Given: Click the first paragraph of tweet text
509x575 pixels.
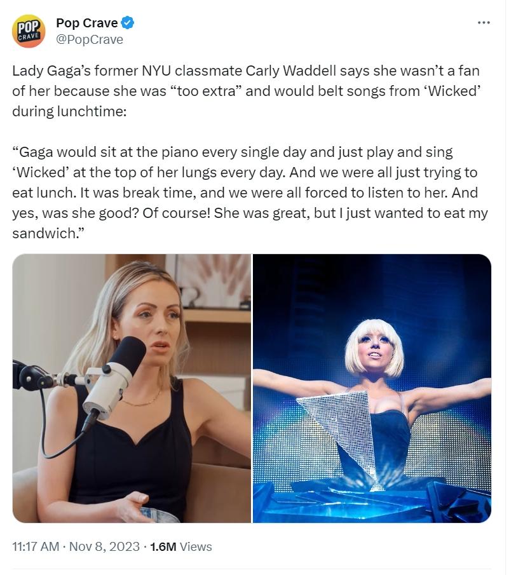Looking at the screenshot, I should [247, 91].
